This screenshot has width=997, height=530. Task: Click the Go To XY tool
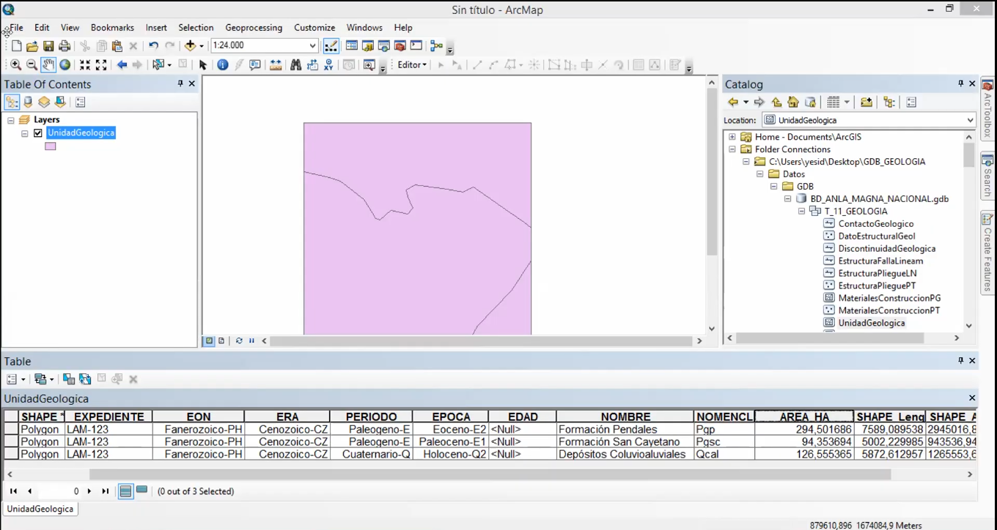coord(328,65)
